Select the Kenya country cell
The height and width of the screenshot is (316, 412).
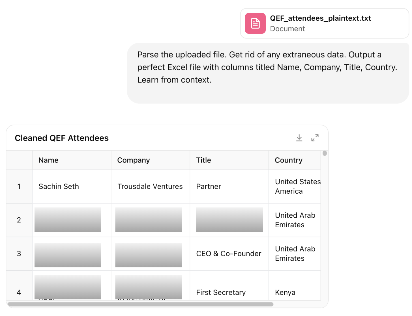tap(285, 292)
